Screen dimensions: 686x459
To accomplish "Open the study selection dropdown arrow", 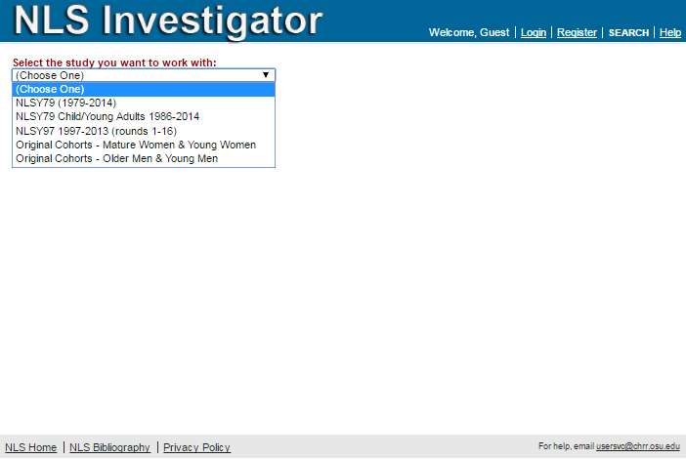I will click(x=265, y=75).
